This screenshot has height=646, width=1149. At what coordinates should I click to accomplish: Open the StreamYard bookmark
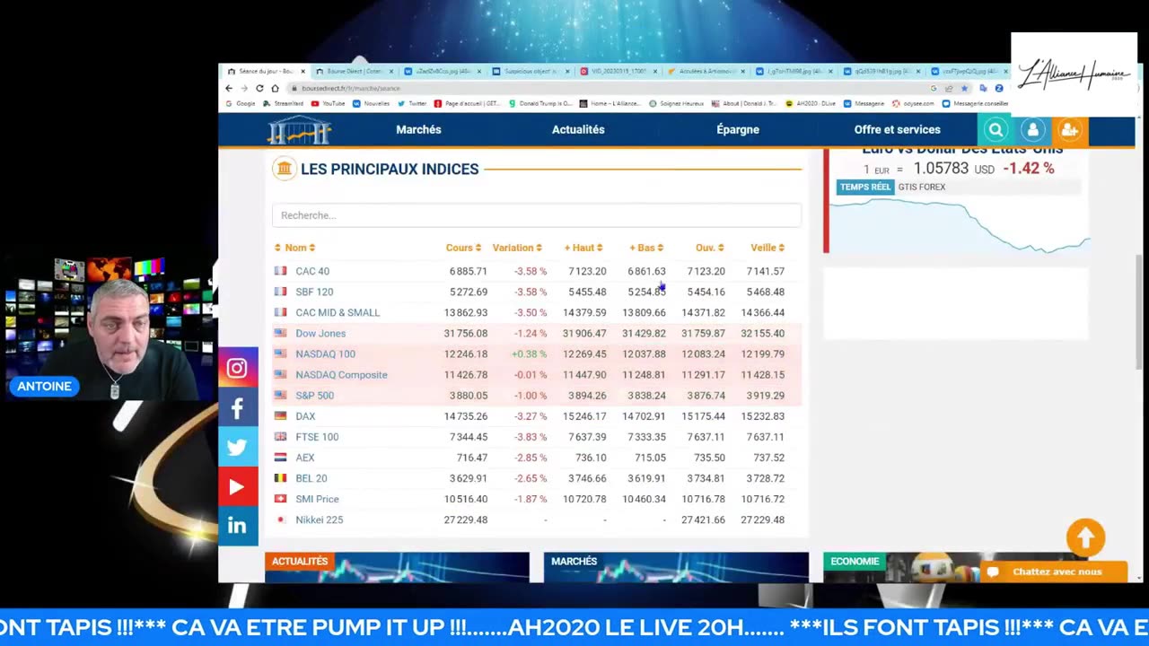283,103
